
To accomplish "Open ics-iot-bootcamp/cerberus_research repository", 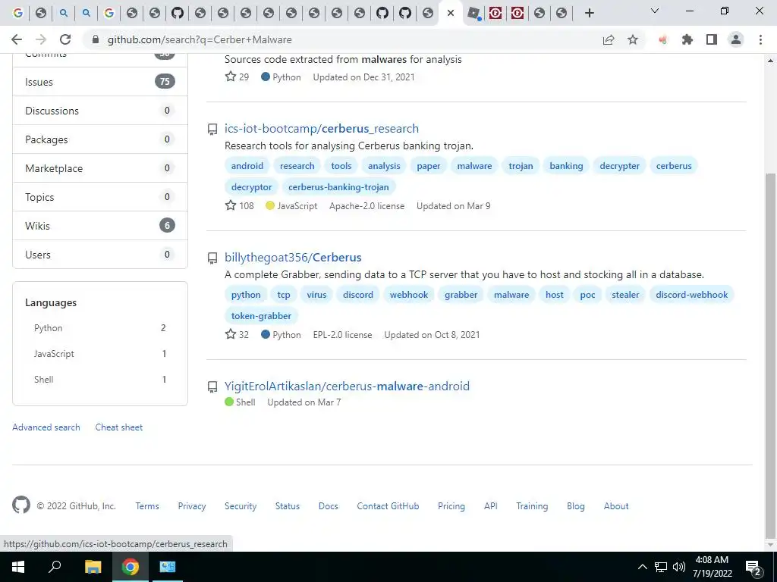I will (x=322, y=129).
